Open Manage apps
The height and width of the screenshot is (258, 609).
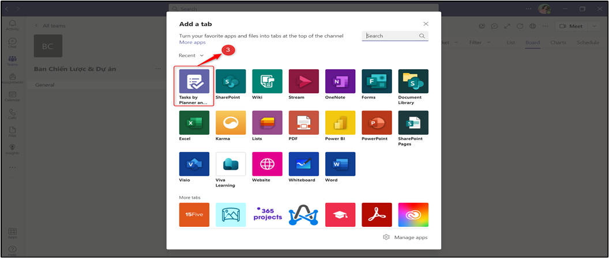click(x=405, y=237)
